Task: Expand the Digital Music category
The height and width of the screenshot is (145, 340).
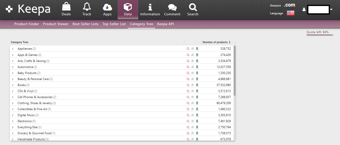Action: pos(13,115)
